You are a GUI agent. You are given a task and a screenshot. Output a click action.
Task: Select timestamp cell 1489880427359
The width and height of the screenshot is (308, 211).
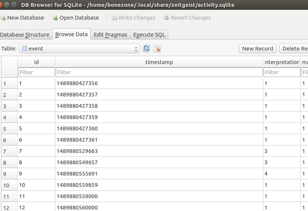coord(159,117)
